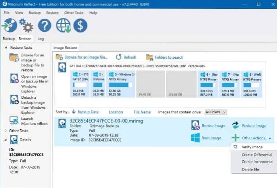Open the Other Actions dropdown
This screenshot has height=188, width=277.
coord(257,138)
